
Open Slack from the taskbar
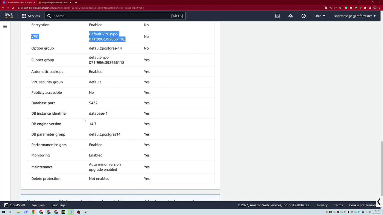tap(86, 212)
